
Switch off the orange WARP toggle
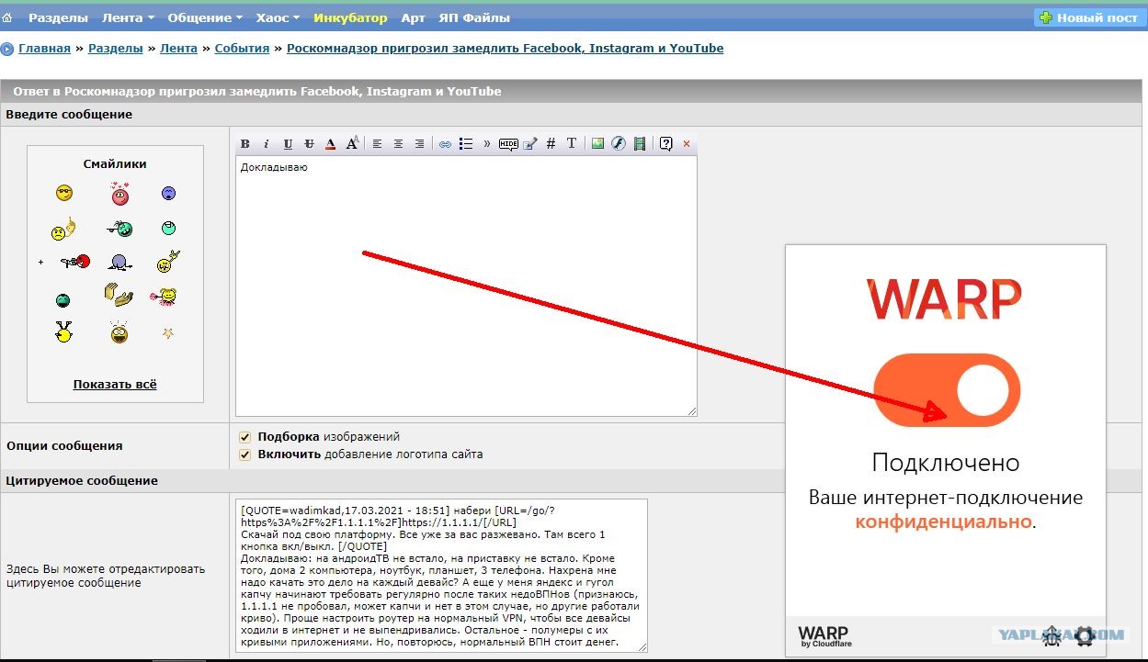947,390
